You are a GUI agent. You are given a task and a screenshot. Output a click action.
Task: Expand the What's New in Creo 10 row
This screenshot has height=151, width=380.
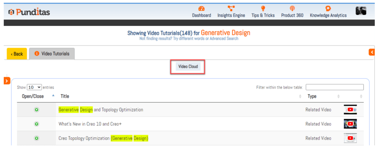pyautogui.click(x=37, y=124)
